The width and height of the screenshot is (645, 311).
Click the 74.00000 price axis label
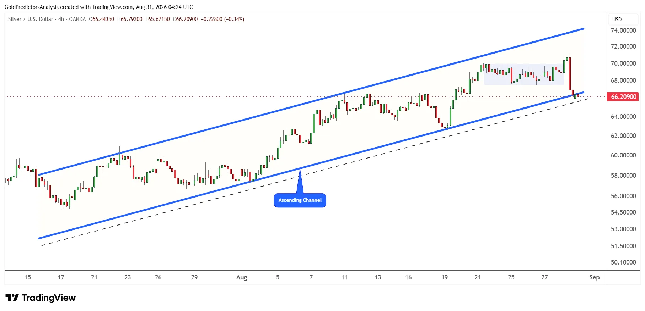point(623,30)
